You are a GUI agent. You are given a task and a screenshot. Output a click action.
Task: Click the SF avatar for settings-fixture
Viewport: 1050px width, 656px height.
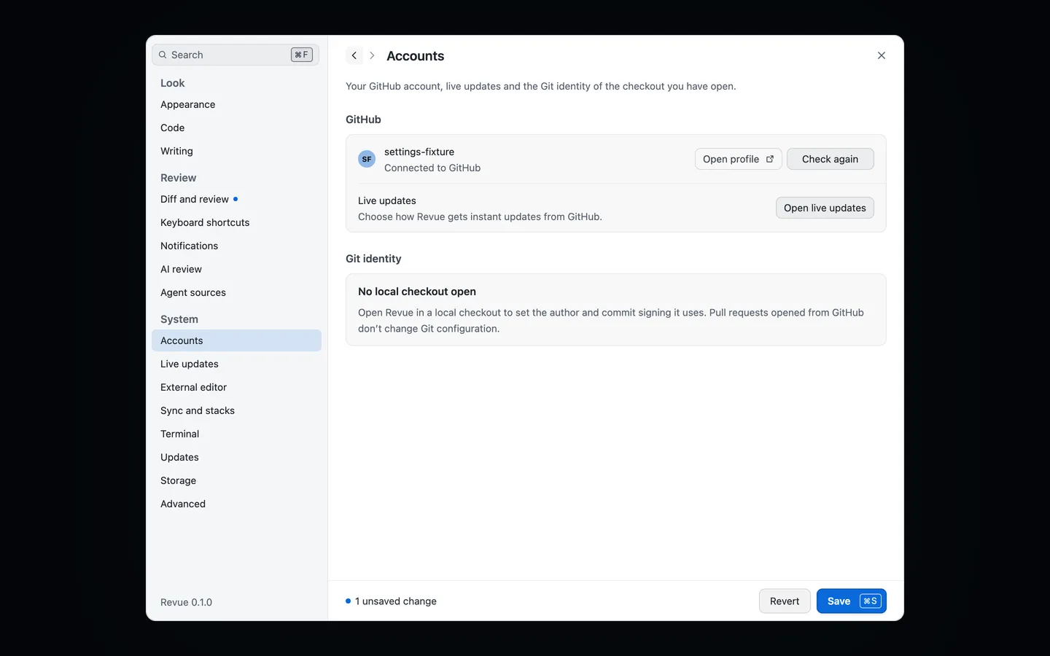(367, 159)
